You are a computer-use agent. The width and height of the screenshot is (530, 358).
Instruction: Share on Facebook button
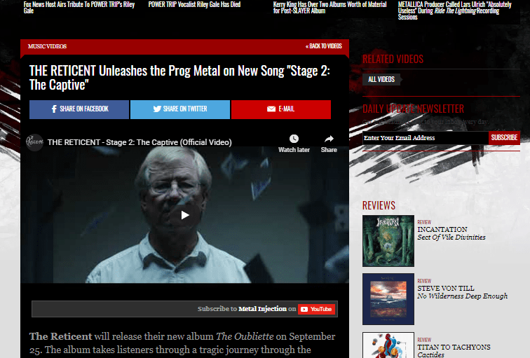(79, 109)
